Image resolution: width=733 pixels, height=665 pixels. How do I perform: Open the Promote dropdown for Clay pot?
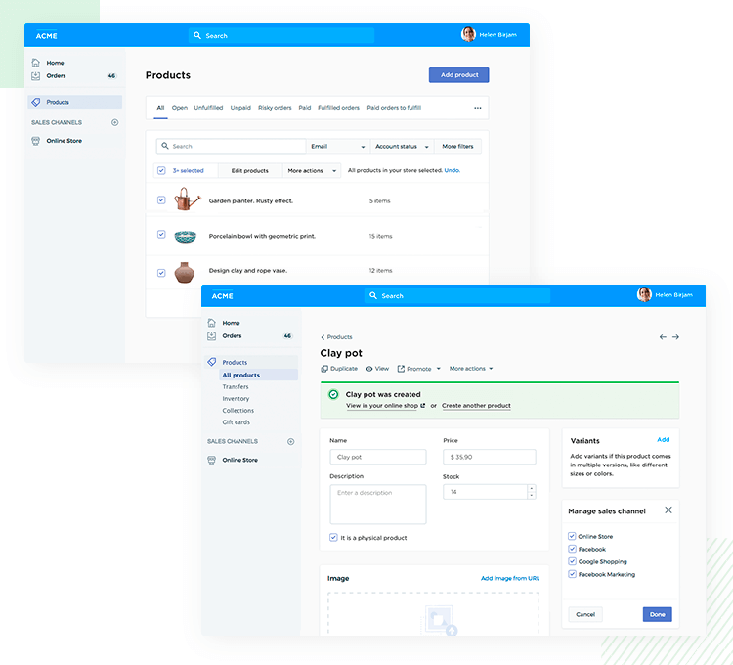(x=419, y=369)
